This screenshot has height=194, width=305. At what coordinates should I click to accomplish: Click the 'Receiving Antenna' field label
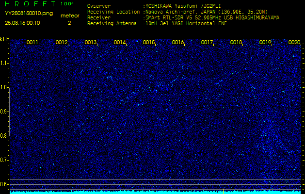pos(112,24)
